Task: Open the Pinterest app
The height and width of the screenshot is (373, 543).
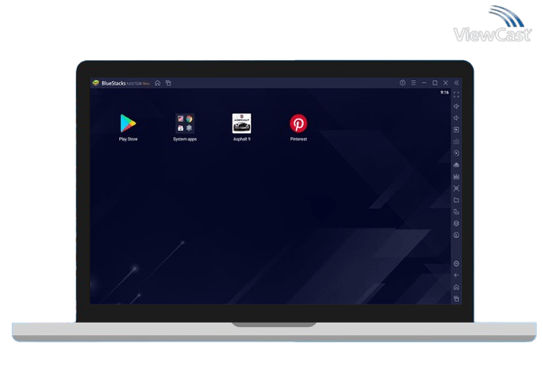Action: point(298,123)
